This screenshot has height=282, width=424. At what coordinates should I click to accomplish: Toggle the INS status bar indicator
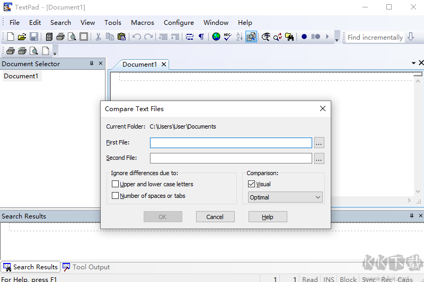329,279
